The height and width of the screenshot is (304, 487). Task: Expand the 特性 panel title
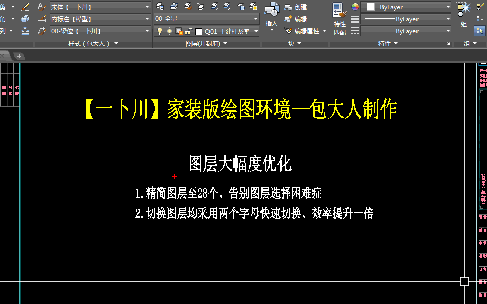pos(388,44)
